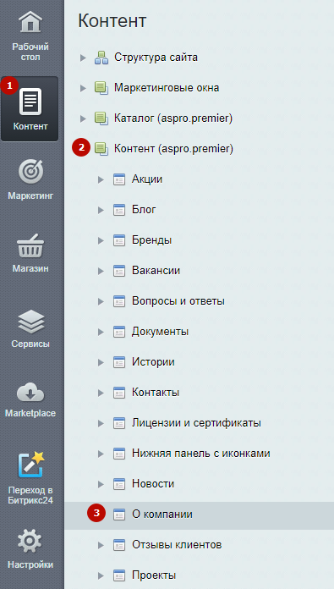This screenshot has height=589, width=334.
Task: Click the Переход в Битрикс24 icon
Action: [x=30, y=465]
